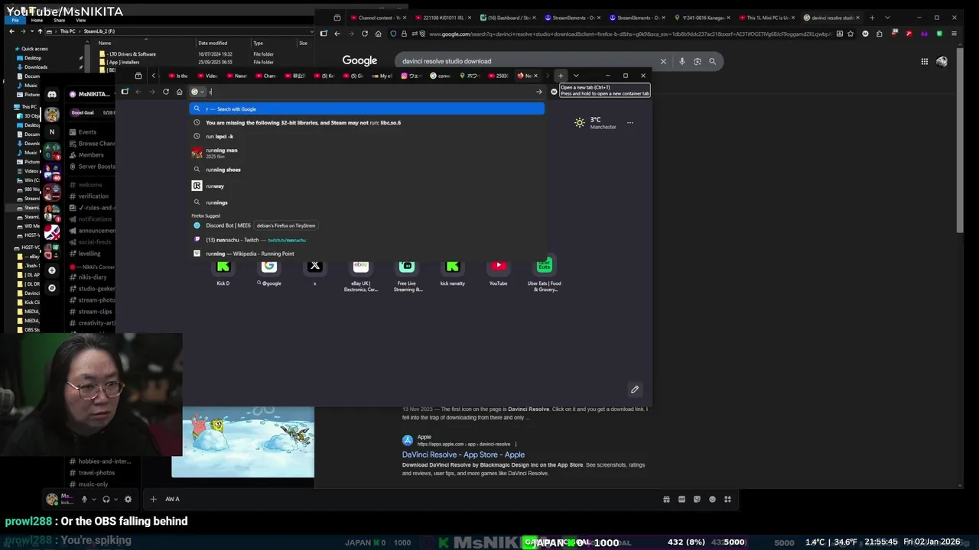Open 'LTO Drivers & Software' folder in Explorer
The height and width of the screenshot is (550, 979).
(x=132, y=54)
